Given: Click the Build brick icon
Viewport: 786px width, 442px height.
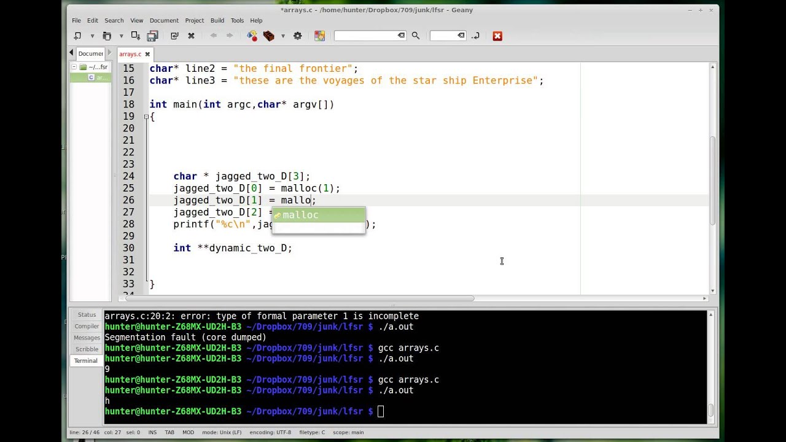Looking at the screenshot, I should [x=268, y=36].
